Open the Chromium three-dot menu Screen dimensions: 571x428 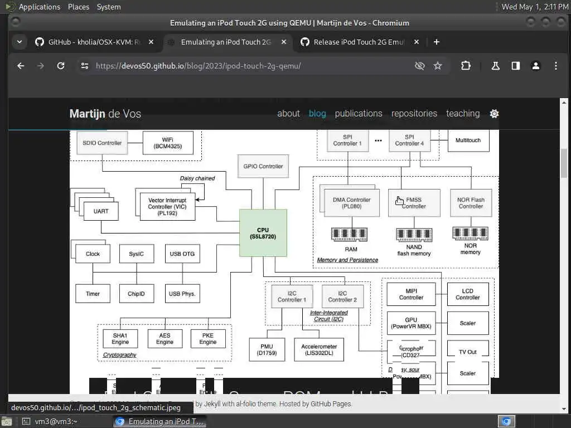(x=556, y=66)
